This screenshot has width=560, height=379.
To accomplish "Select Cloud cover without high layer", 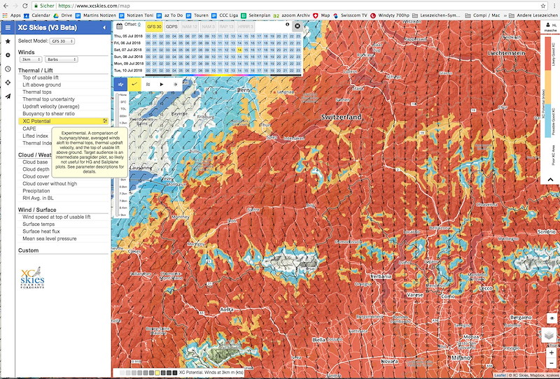I will [x=50, y=184].
